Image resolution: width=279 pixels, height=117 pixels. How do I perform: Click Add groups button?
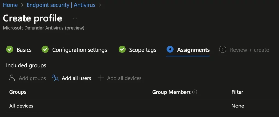(28, 78)
